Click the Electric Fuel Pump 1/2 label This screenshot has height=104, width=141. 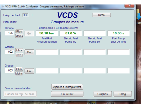point(71,40)
